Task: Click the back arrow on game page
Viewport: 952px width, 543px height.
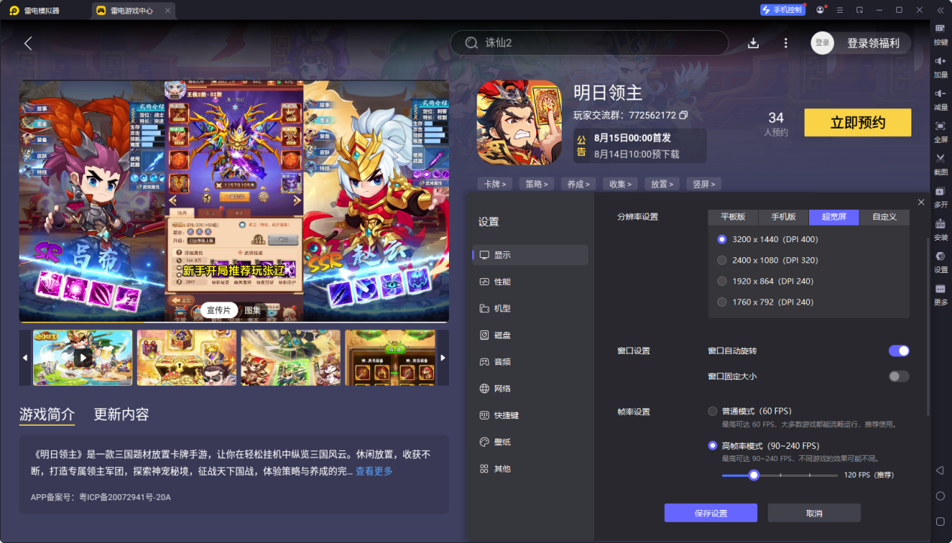Action: [x=28, y=43]
